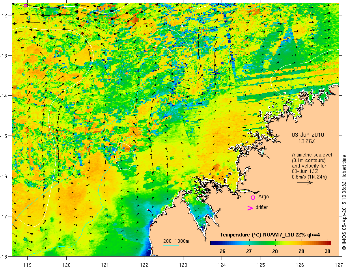This screenshot has width=347, height=268.
Task: Click the '119' longitude axis label
Action: click(x=27, y=265)
